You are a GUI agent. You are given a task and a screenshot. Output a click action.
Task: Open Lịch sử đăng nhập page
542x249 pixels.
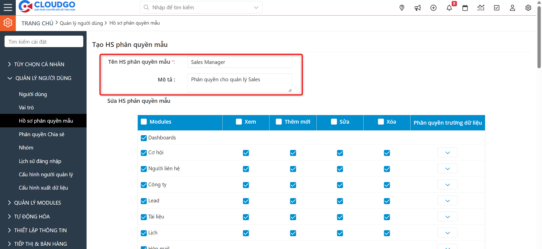pyautogui.click(x=40, y=161)
